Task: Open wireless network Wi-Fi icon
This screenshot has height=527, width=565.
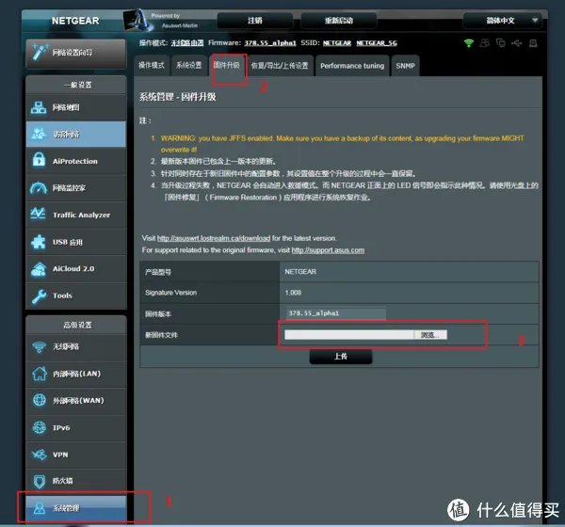Action: [39, 347]
